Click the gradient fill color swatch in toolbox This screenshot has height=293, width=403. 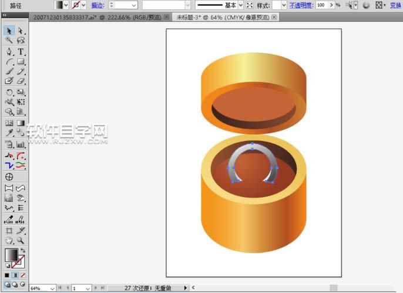pyautogui.click(x=11, y=255)
